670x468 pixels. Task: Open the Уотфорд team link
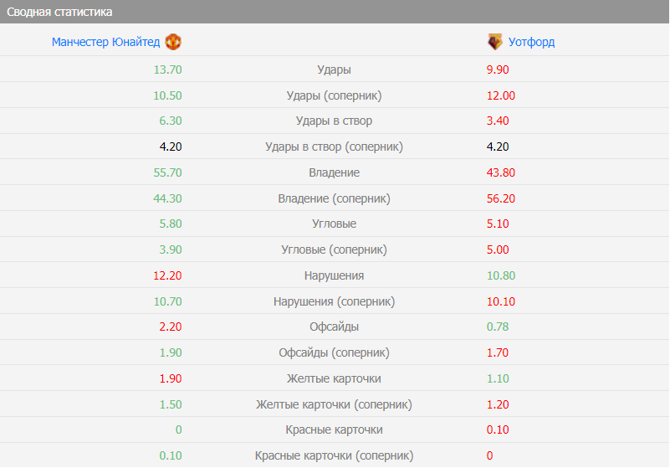(x=531, y=42)
